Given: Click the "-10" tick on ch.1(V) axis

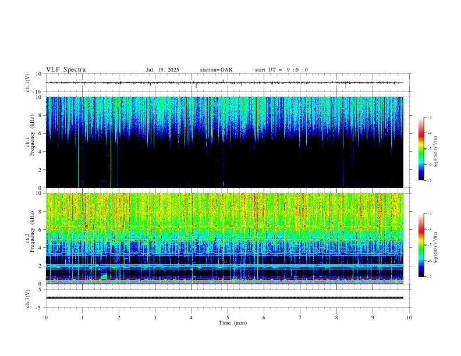Looking at the screenshot, I should click(38, 92).
